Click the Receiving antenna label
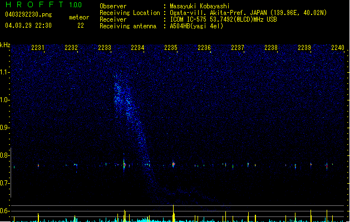350x222 pixels. 128,26
